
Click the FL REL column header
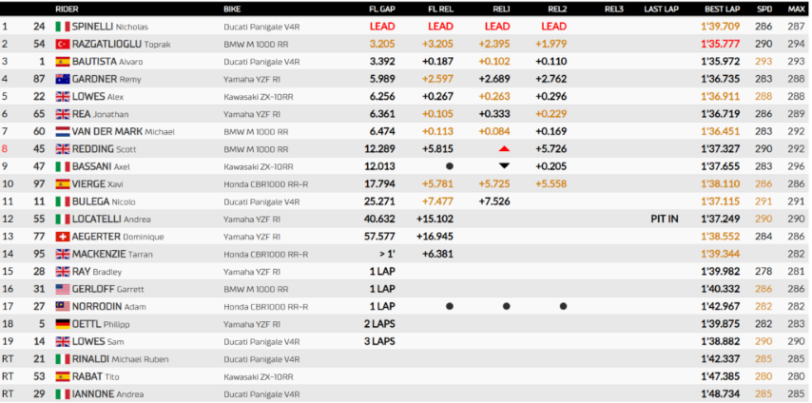click(440, 9)
